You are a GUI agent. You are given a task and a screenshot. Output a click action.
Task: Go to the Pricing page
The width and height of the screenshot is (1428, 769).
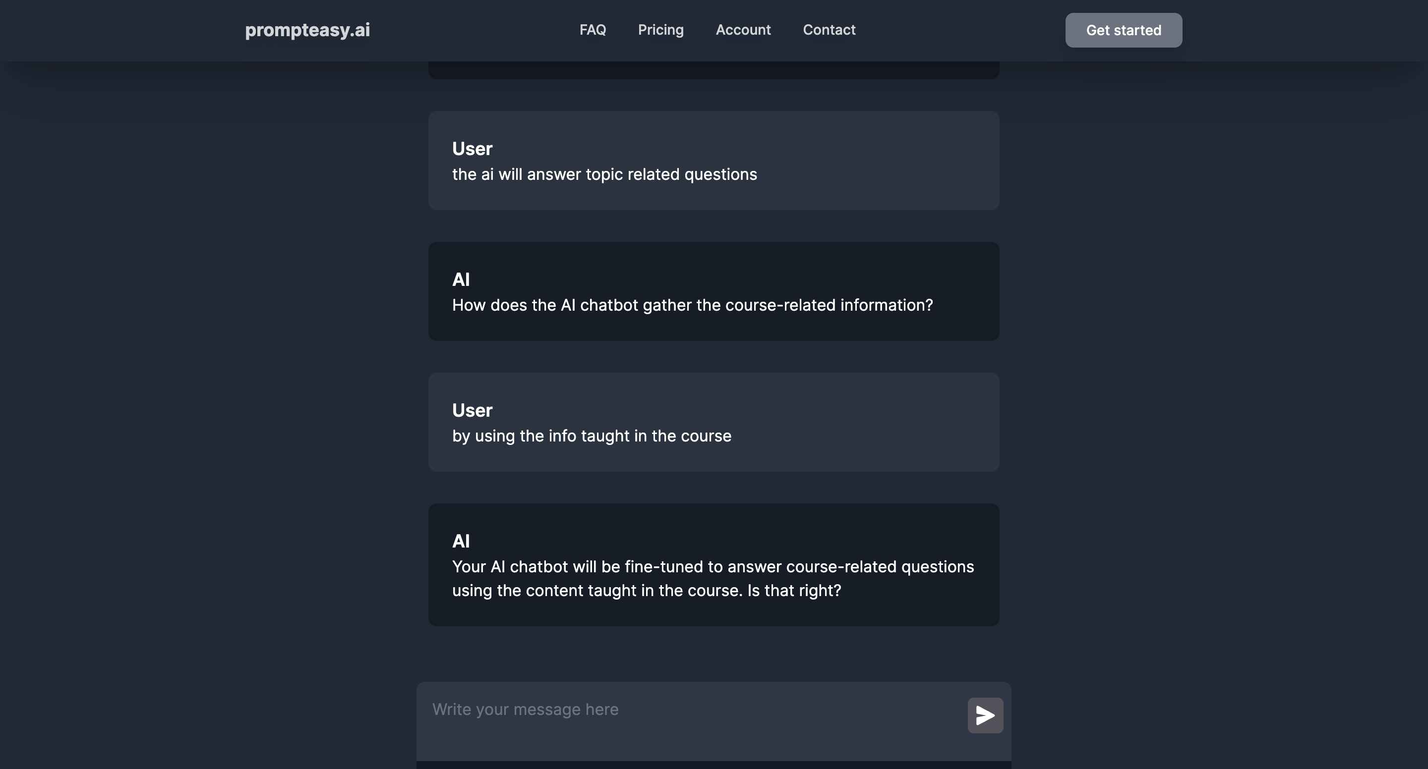(x=660, y=30)
